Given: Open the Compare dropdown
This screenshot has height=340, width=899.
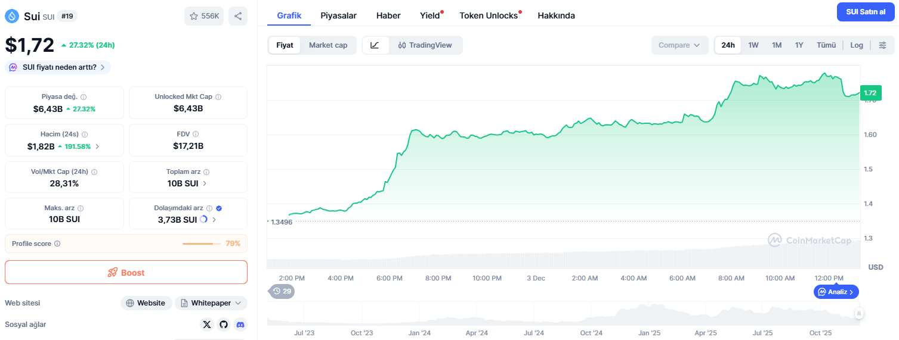Looking at the screenshot, I should point(679,45).
